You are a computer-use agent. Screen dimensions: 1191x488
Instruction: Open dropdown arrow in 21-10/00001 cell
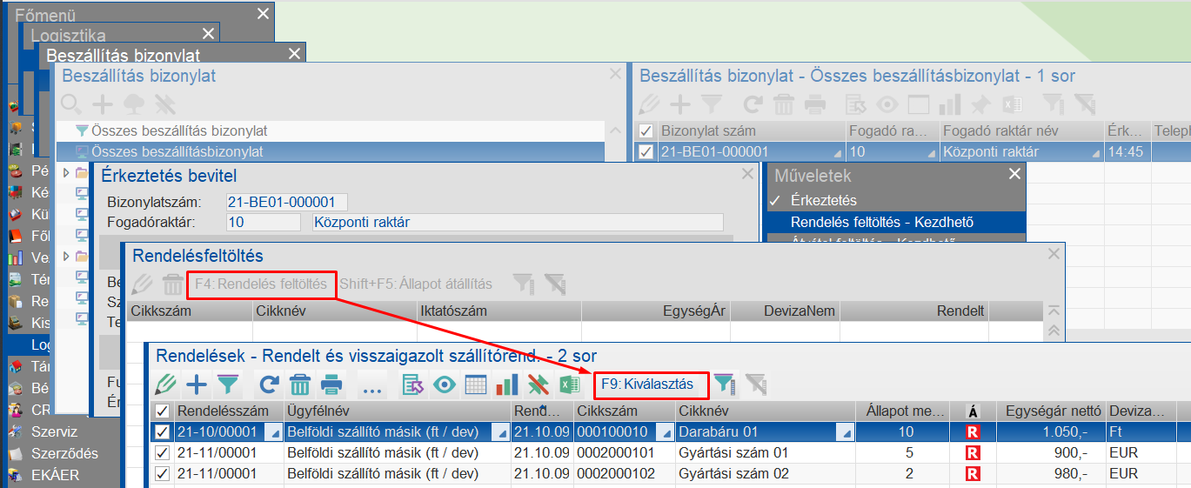[x=275, y=432]
